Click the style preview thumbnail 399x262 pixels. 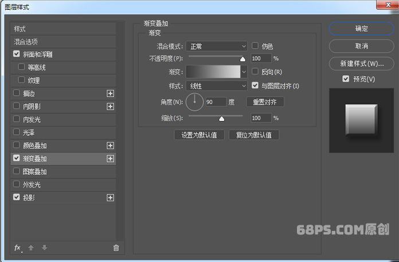click(361, 120)
